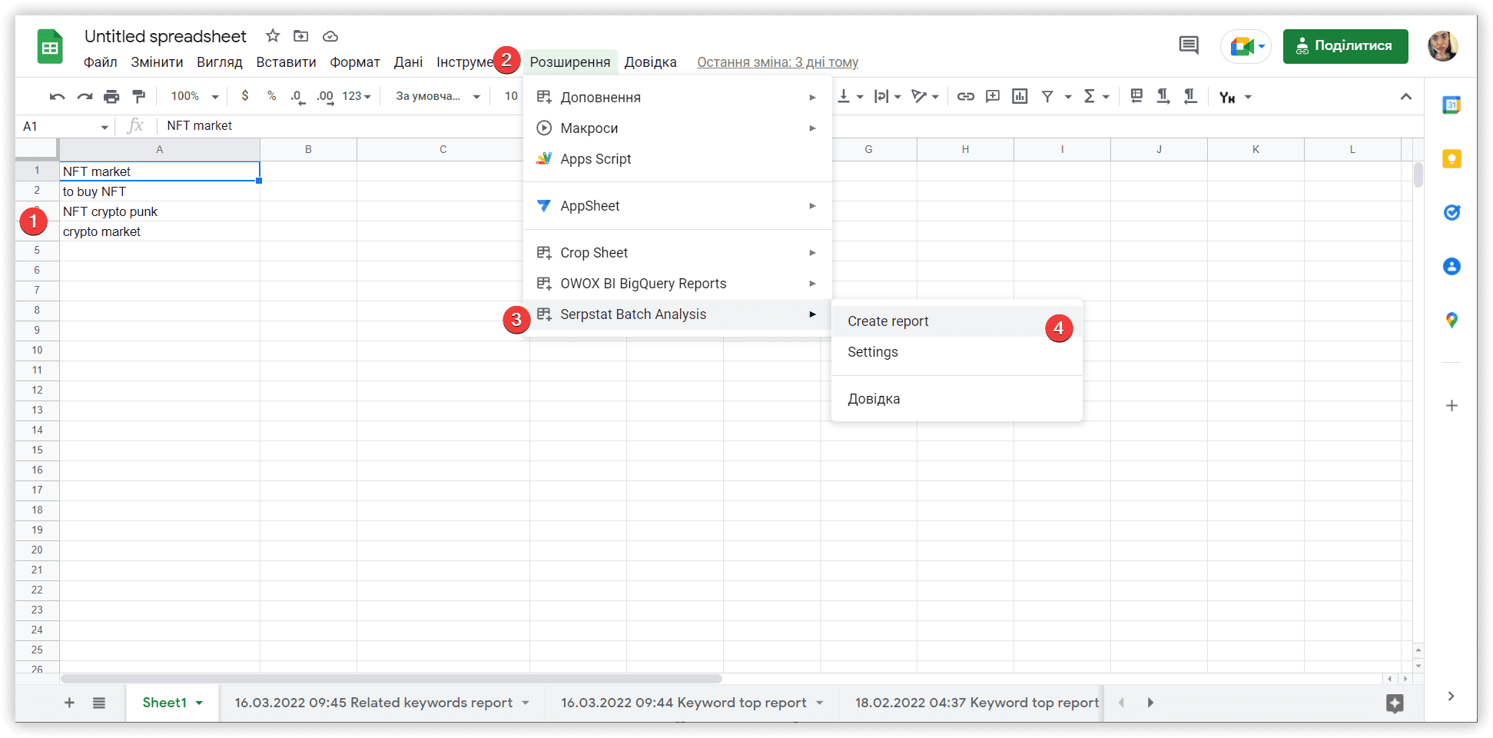Decrease decimal places icon

tap(297, 97)
